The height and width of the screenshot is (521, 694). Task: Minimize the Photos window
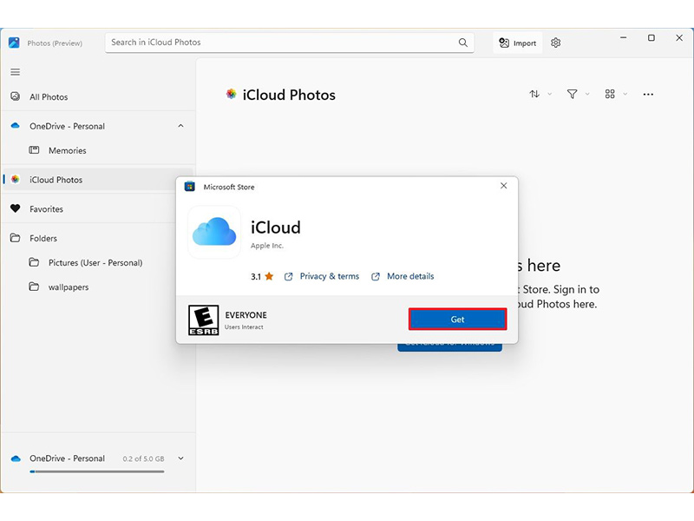623,38
